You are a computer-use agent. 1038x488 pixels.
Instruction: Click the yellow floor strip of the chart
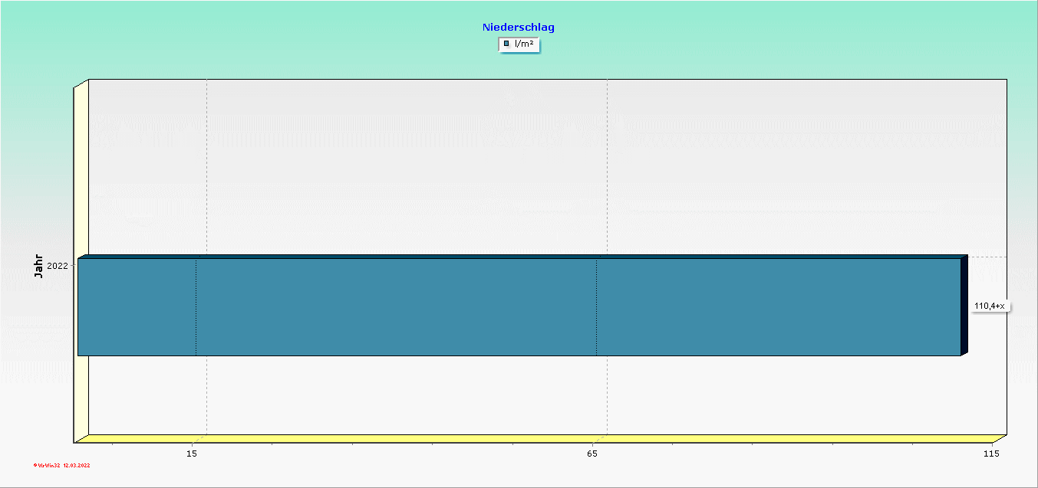pyautogui.click(x=537, y=439)
